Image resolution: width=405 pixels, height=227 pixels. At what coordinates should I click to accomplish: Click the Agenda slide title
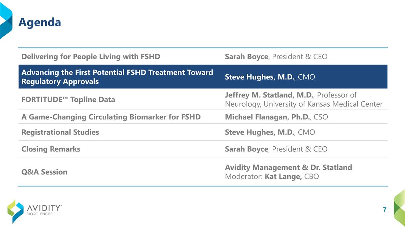coord(39,22)
